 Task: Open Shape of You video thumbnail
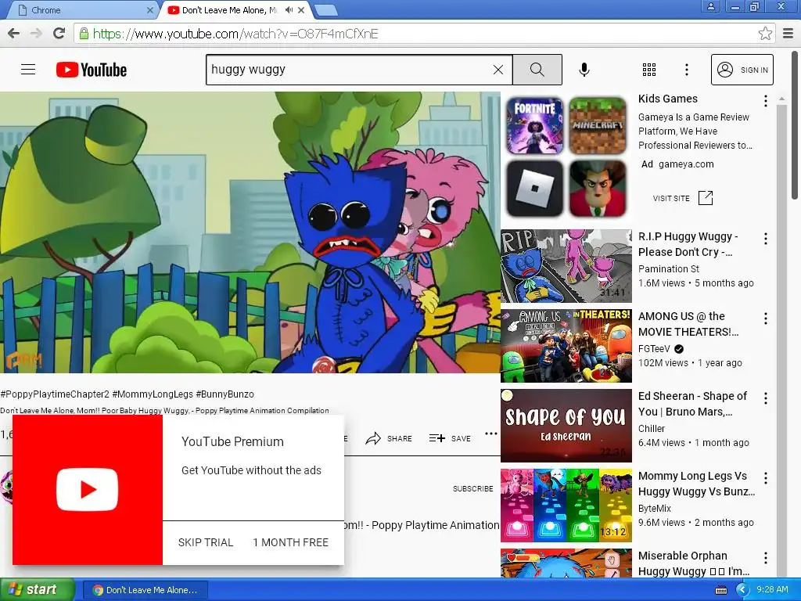(566, 425)
